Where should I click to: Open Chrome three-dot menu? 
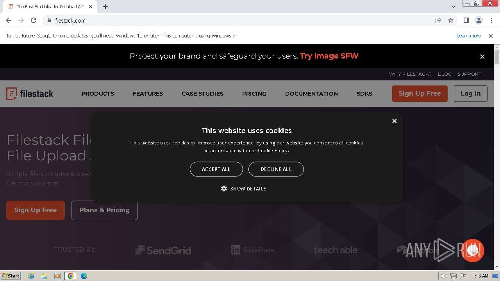tap(491, 20)
